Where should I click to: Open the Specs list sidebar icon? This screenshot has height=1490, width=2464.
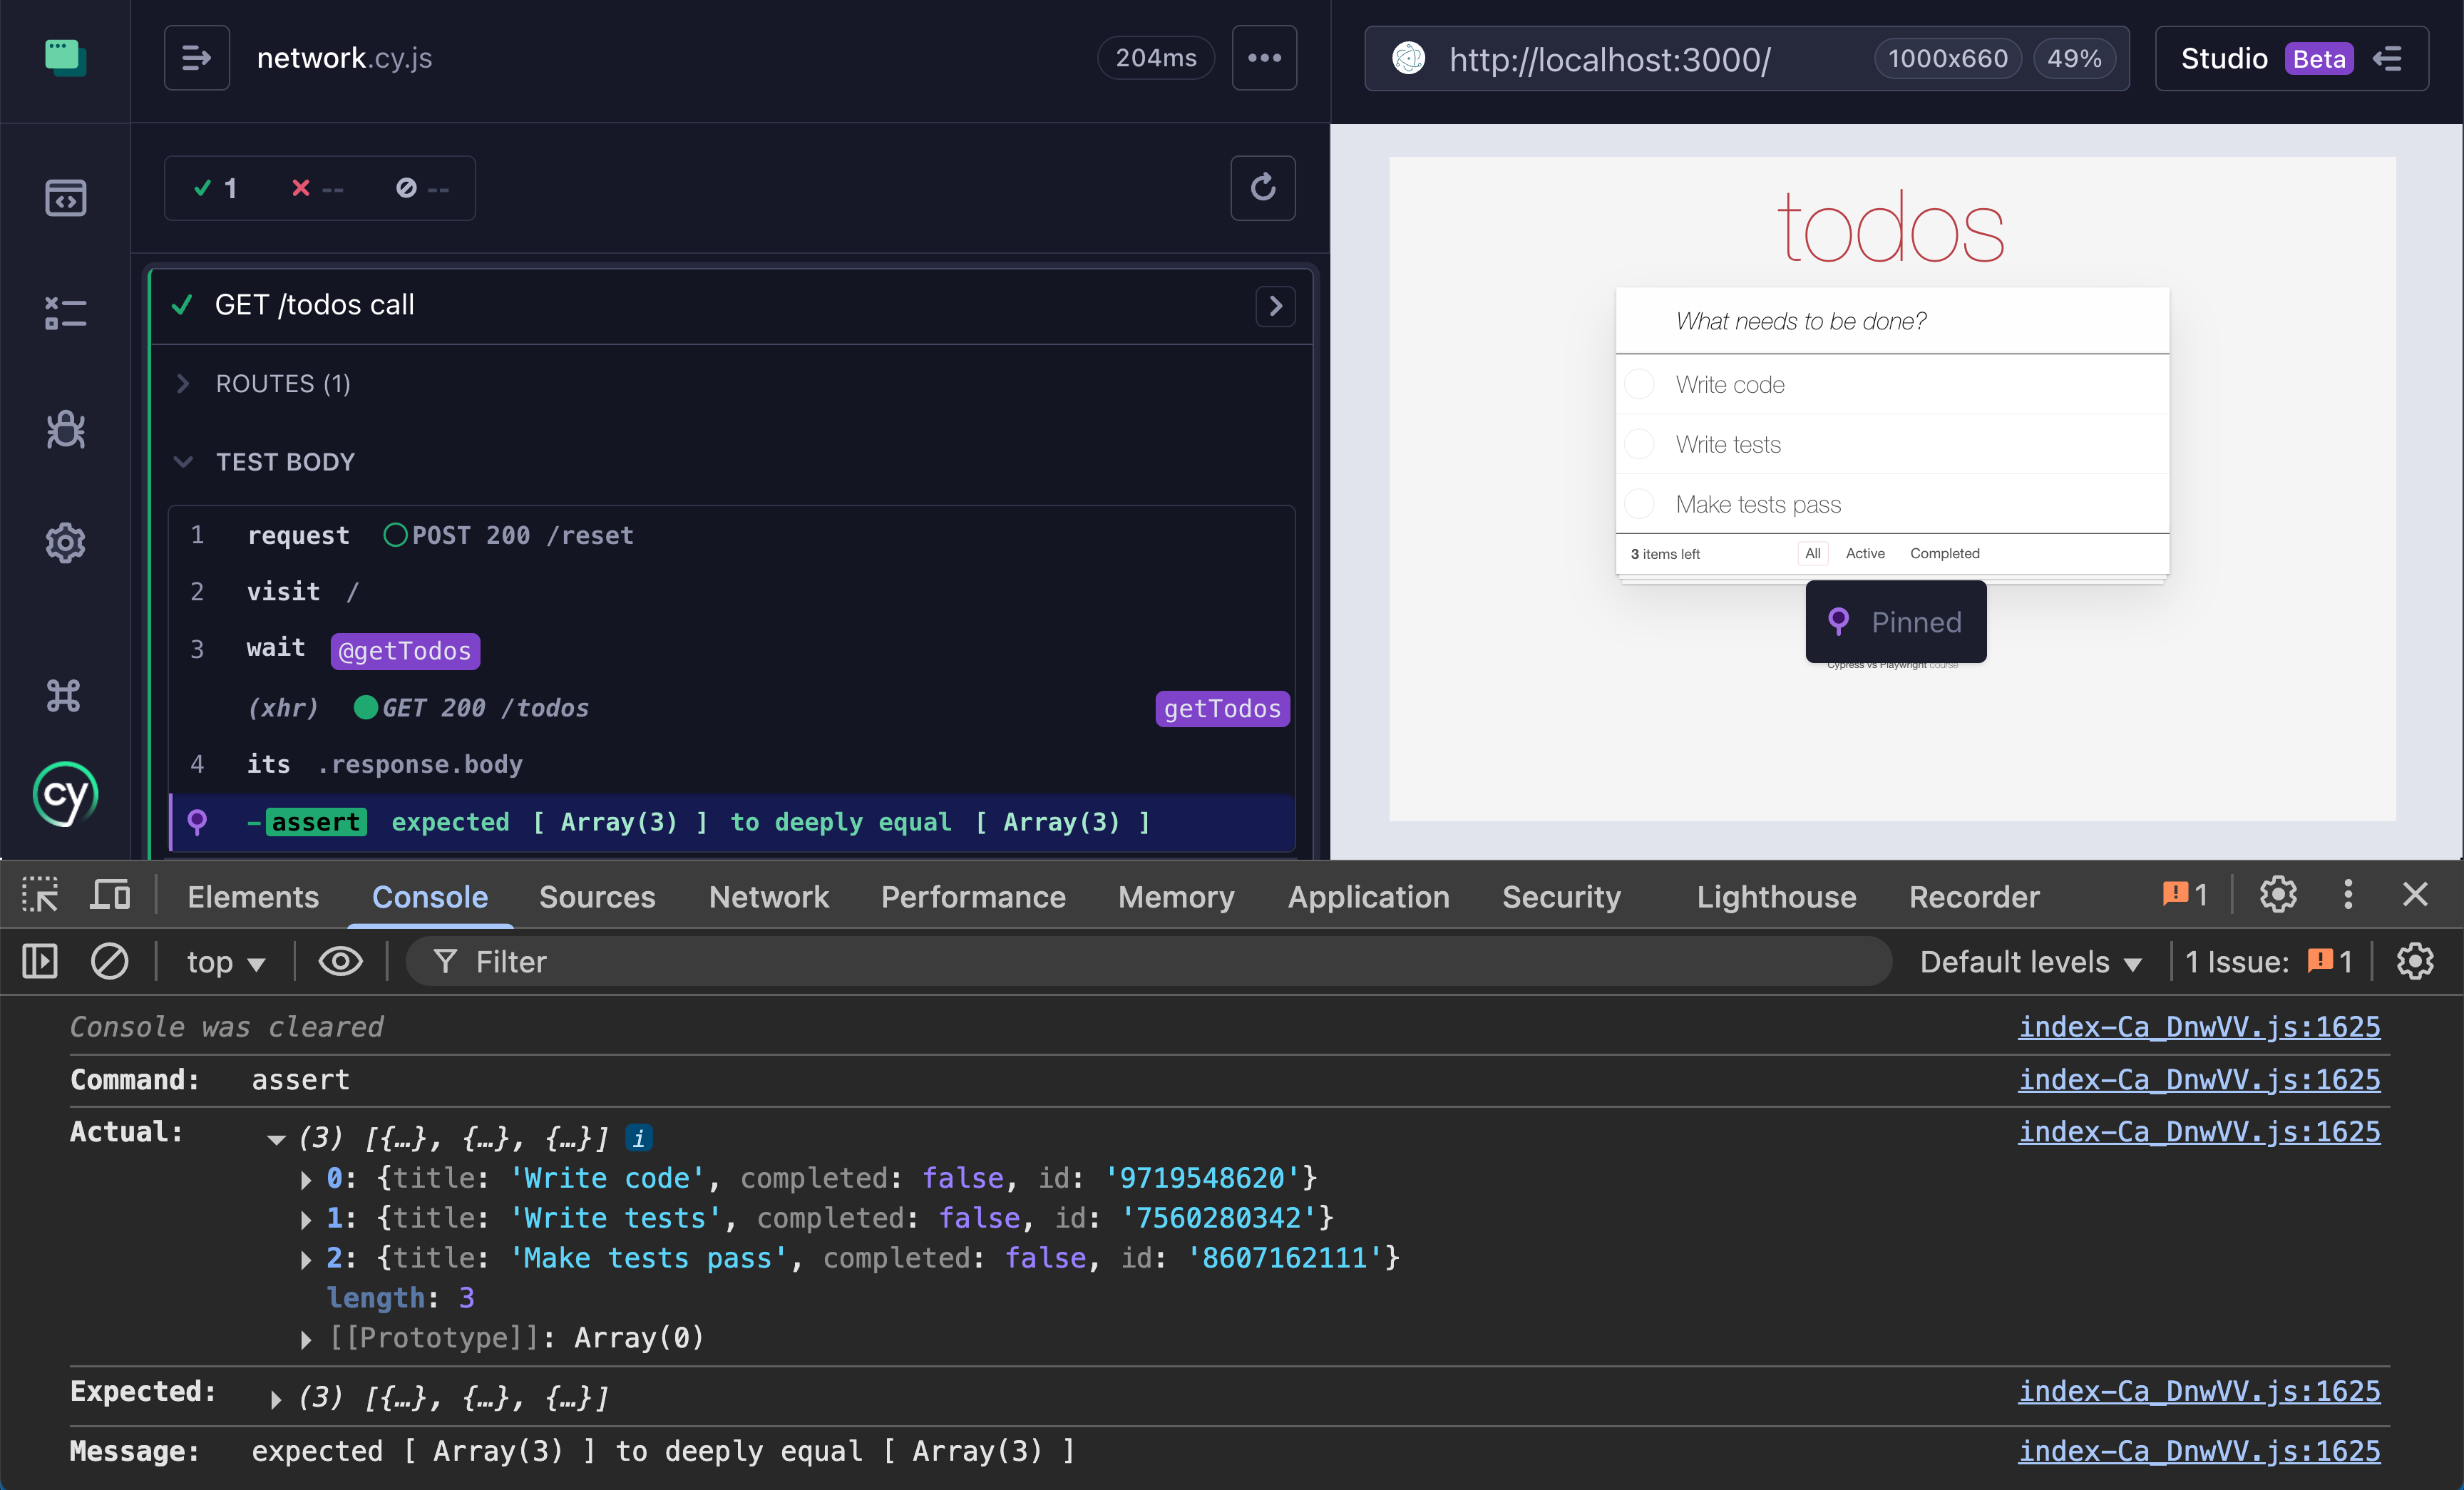[x=65, y=198]
